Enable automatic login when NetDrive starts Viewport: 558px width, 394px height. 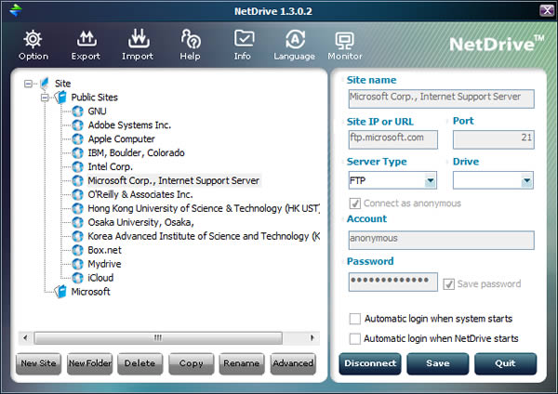pos(354,339)
